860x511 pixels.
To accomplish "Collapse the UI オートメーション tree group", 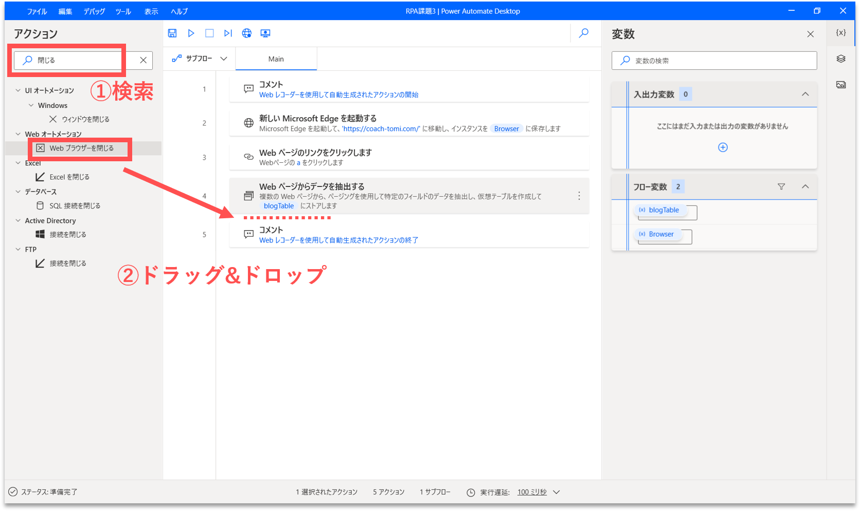I will [18, 90].
